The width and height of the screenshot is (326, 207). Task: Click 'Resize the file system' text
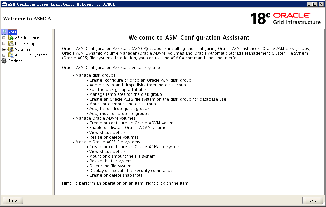[110, 161]
